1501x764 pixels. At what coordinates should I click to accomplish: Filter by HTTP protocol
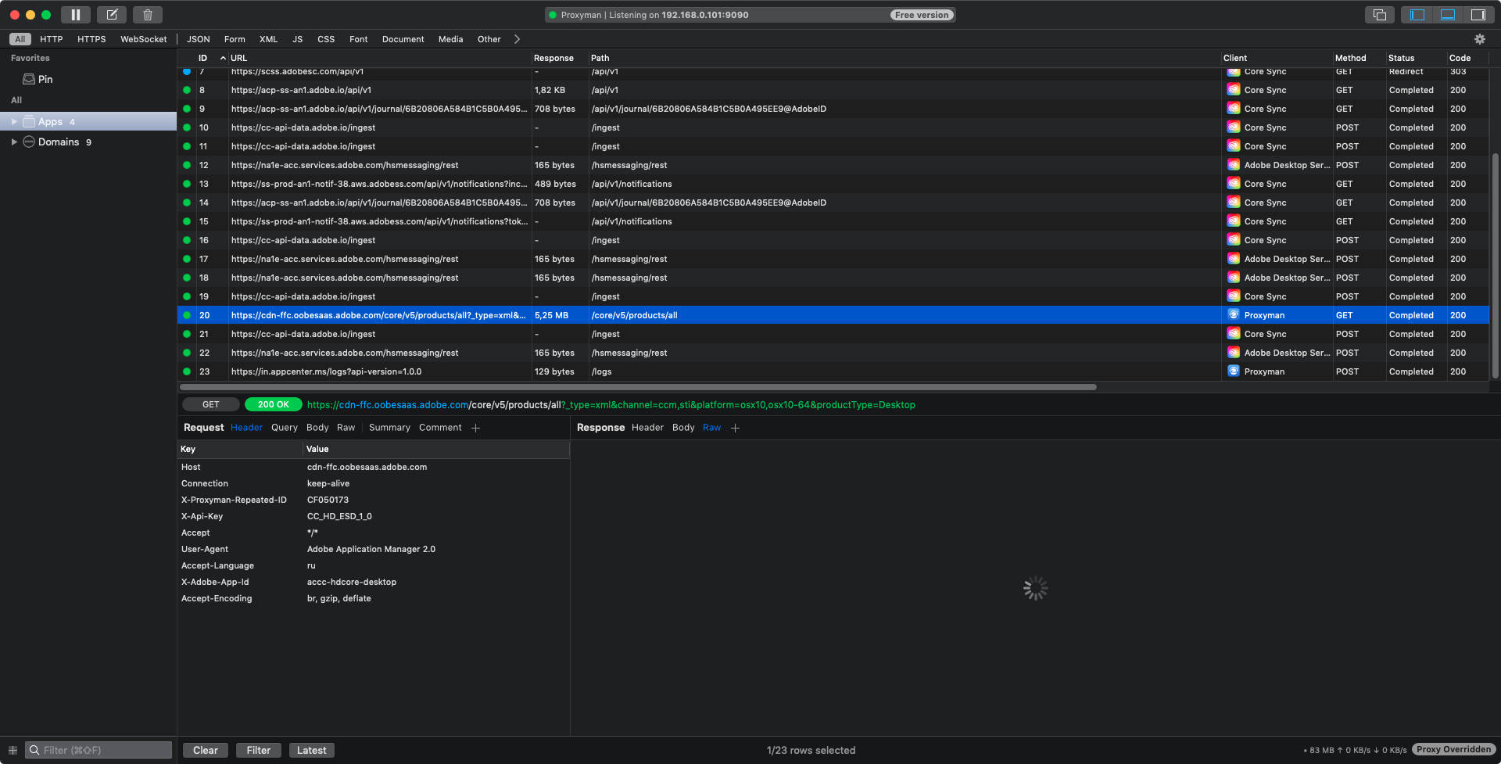(52, 39)
